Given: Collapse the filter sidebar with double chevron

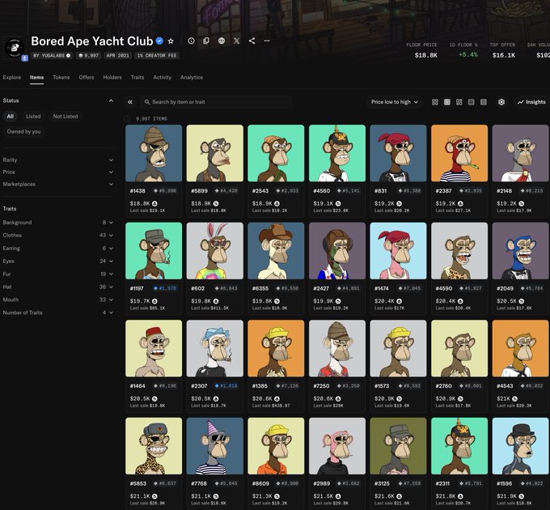Looking at the screenshot, I should (130, 102).
